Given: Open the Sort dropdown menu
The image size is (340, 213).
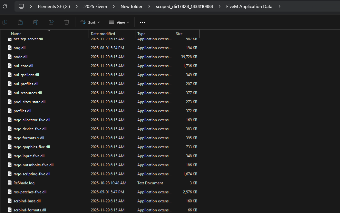Looking at the screenshot, I should (x=90, y=23).
